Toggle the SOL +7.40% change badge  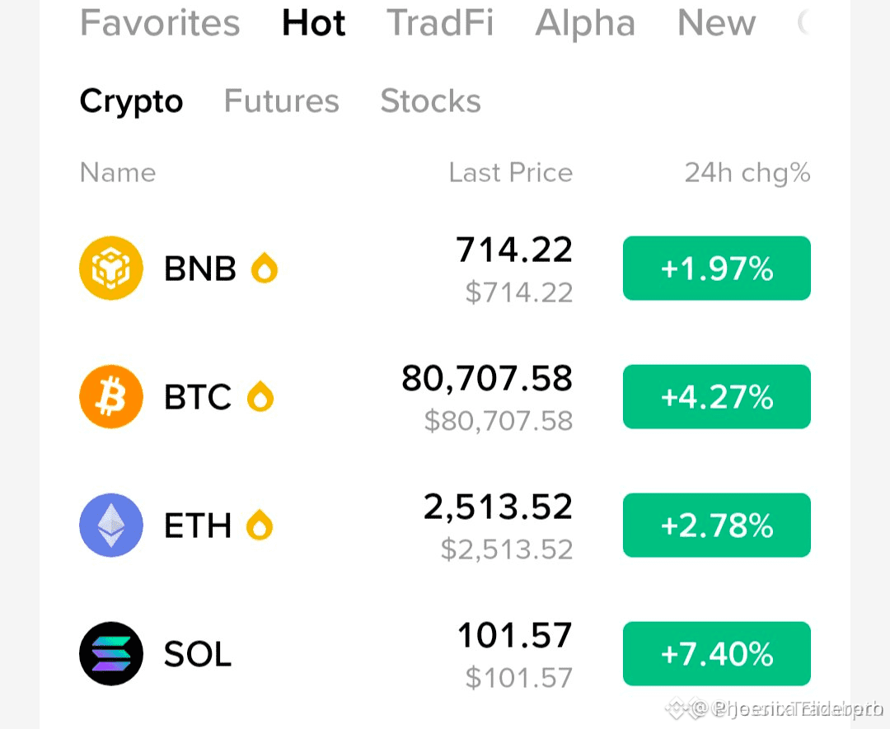[x=717, y=653]
